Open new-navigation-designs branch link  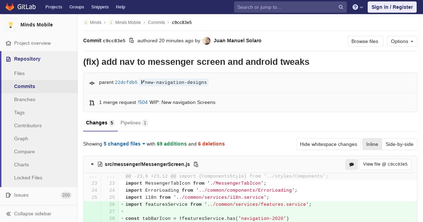tap(174, 82)
